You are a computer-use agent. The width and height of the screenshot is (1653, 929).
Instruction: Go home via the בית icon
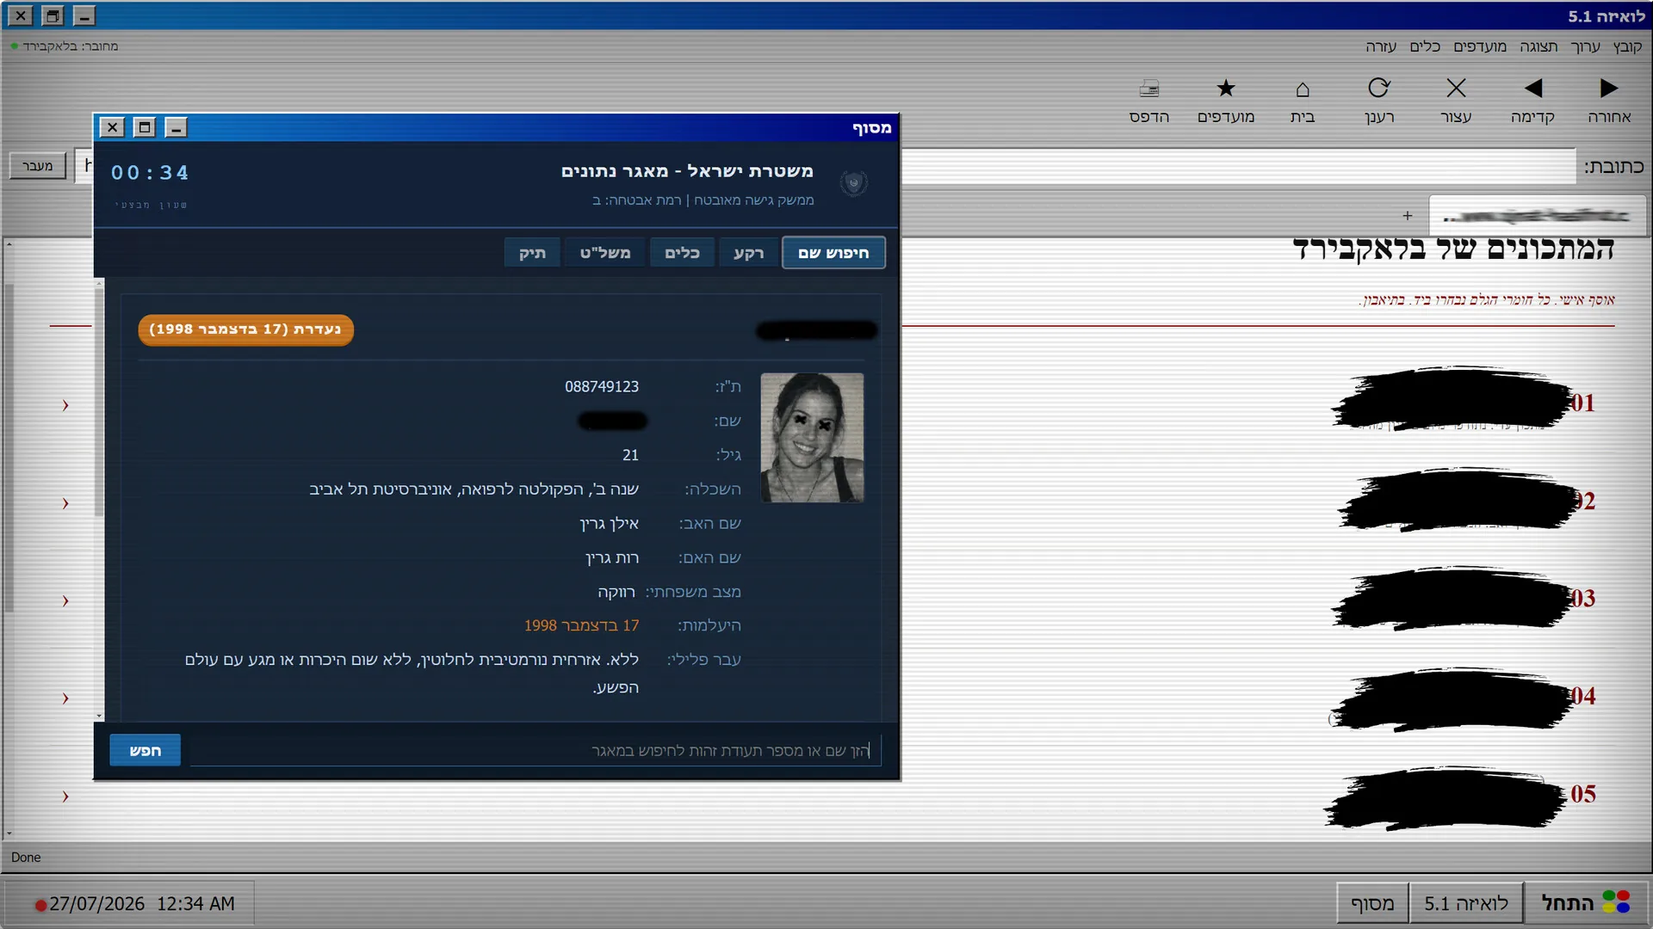1303,89
